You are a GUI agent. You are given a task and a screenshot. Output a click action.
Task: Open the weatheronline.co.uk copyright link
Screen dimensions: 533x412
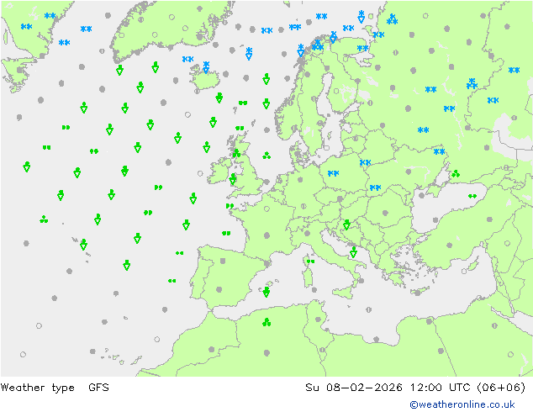462,404
